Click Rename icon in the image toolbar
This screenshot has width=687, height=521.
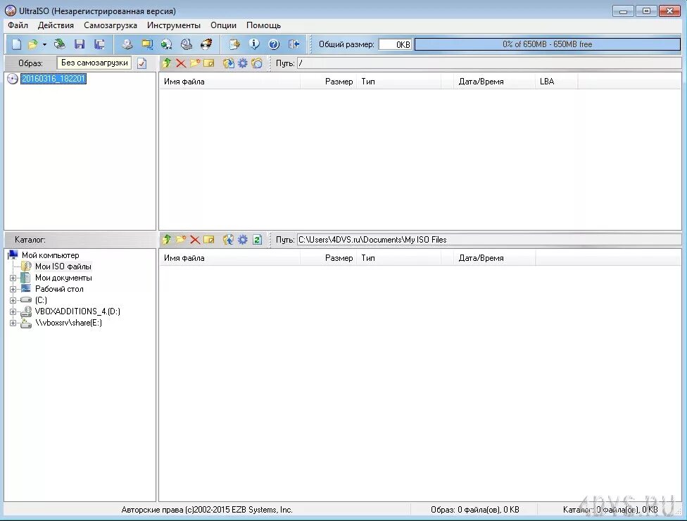click(x=209, y=63)
